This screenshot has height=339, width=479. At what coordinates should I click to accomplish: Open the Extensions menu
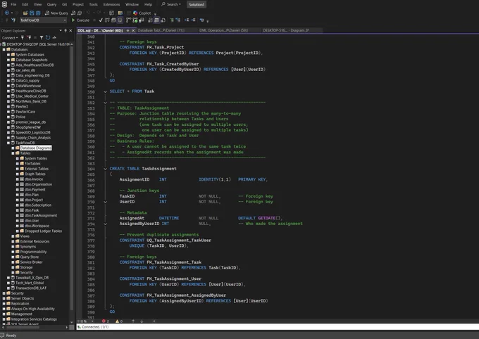click(x=111, y=4)
